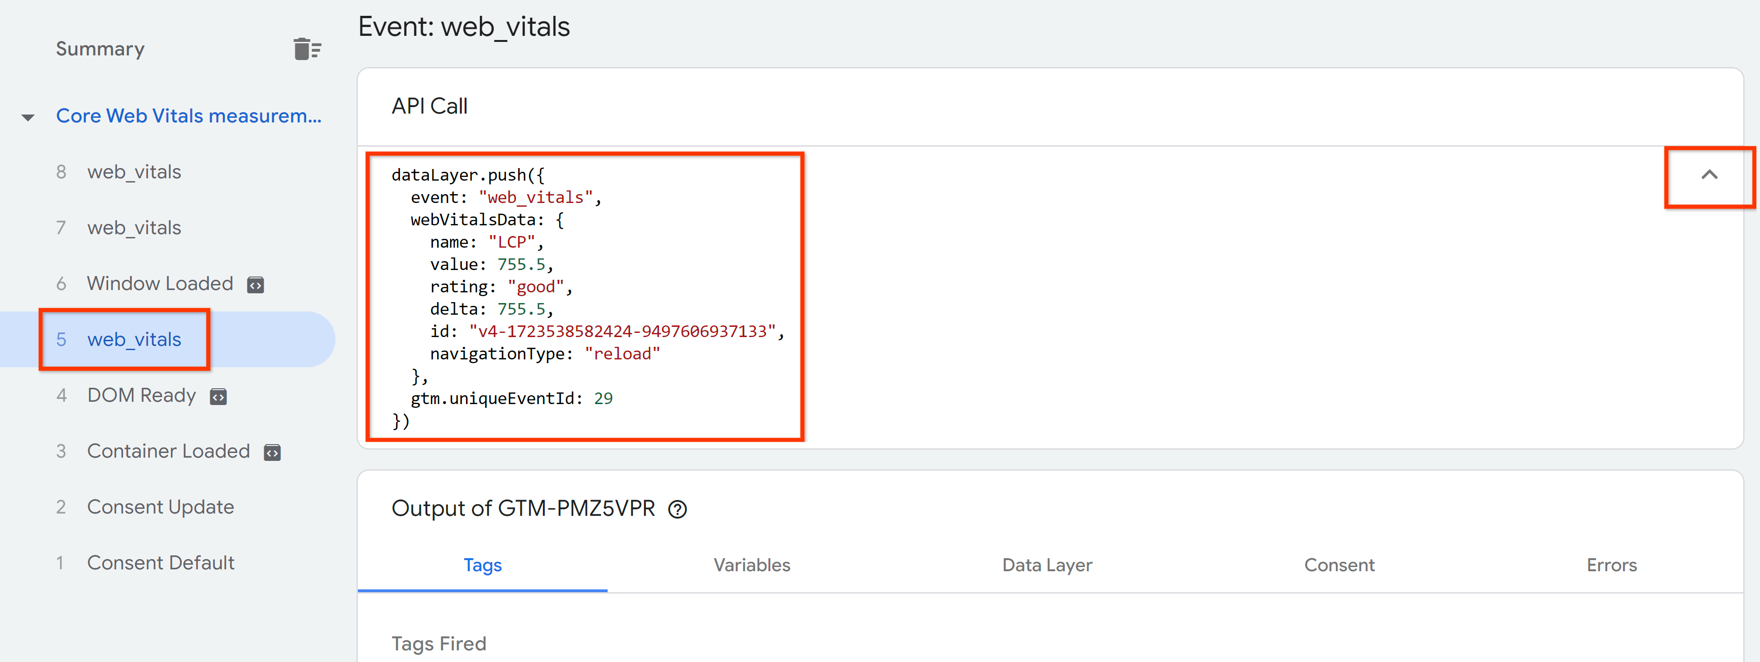Select web_vitals event number 7

(135, 227)
